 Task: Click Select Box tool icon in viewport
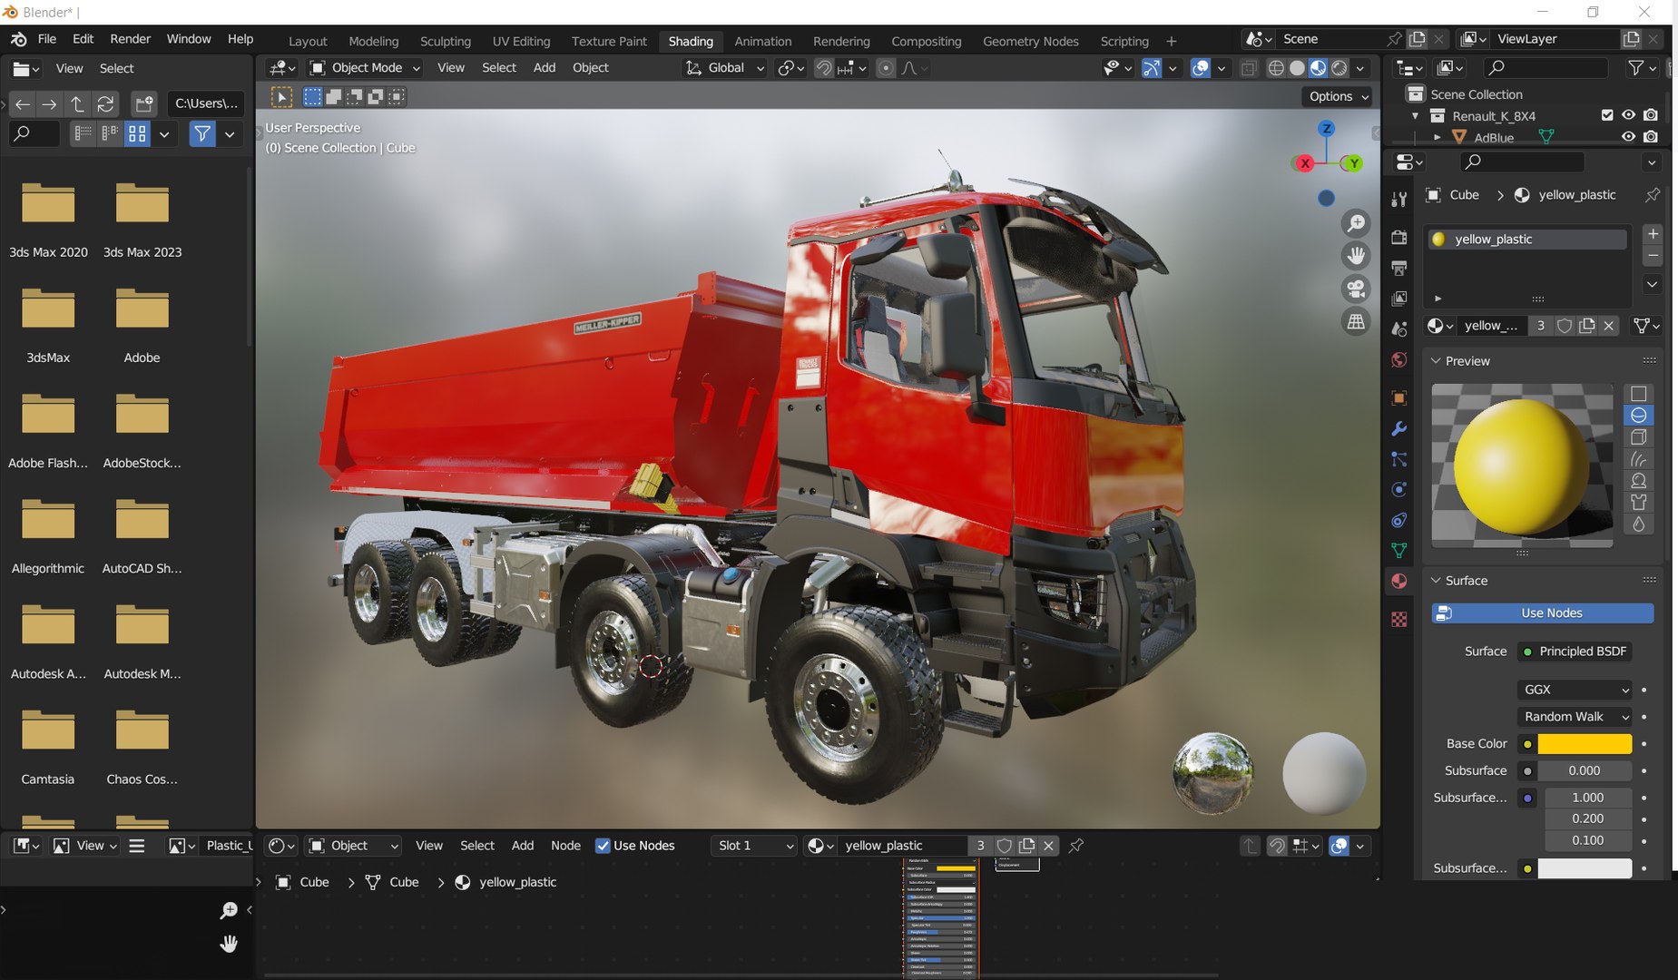tap(281, 97)
